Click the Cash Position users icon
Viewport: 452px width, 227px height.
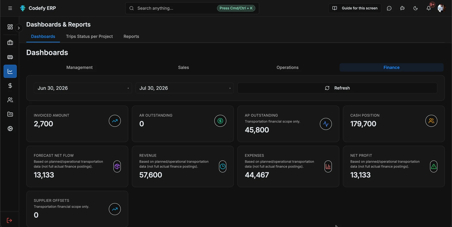431,121
